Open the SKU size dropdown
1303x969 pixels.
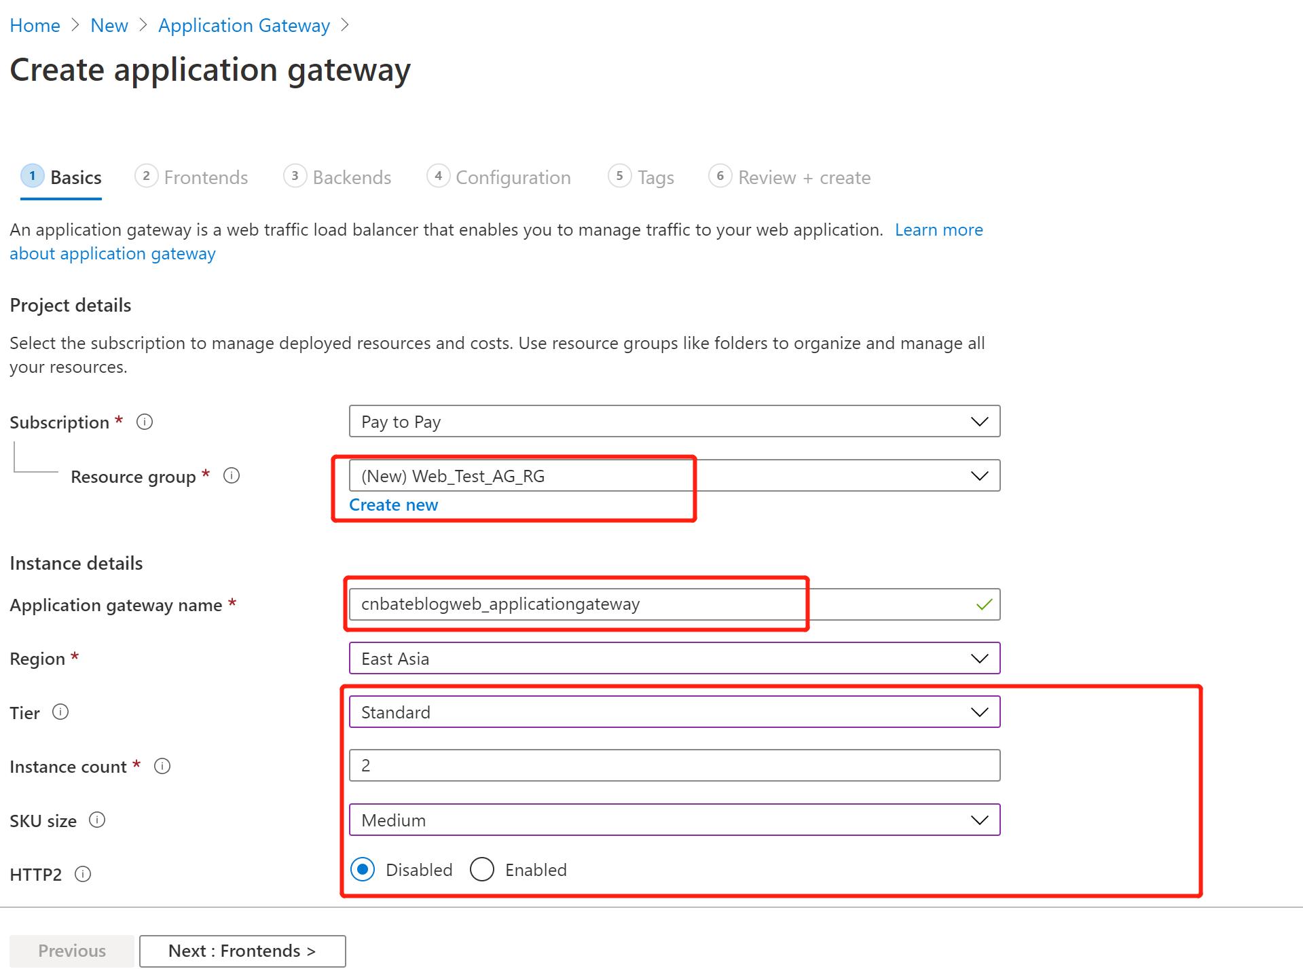(978, 820)
